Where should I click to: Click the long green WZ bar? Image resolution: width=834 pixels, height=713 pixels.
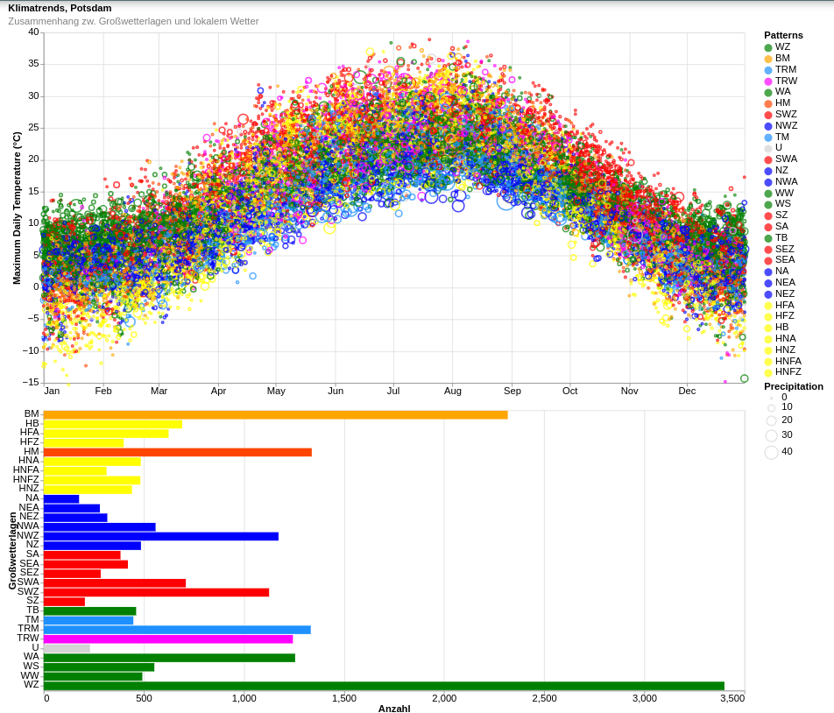384,686
